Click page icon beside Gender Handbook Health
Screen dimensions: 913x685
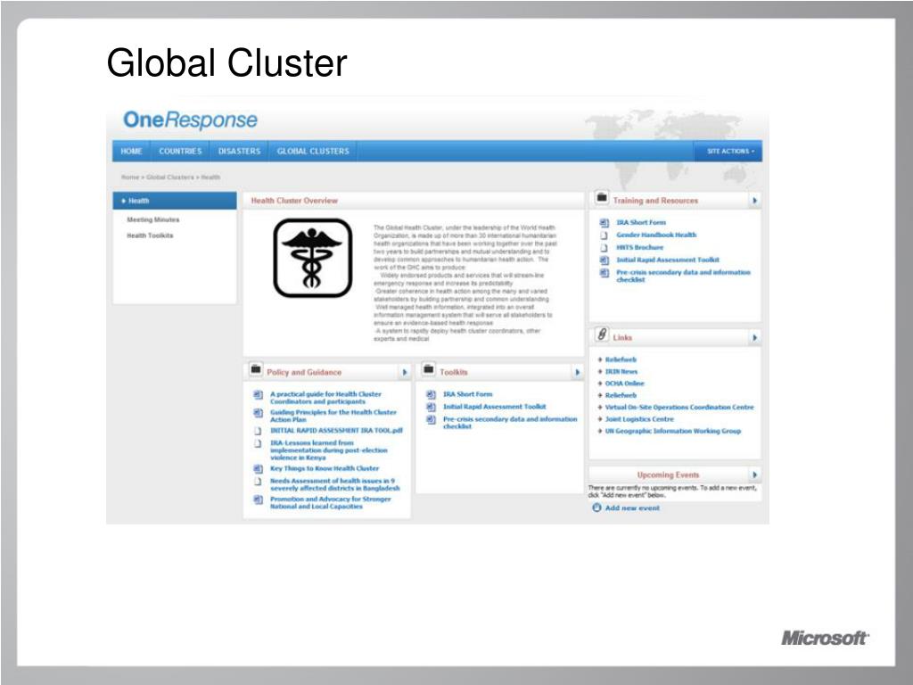[x=605, y=235]
